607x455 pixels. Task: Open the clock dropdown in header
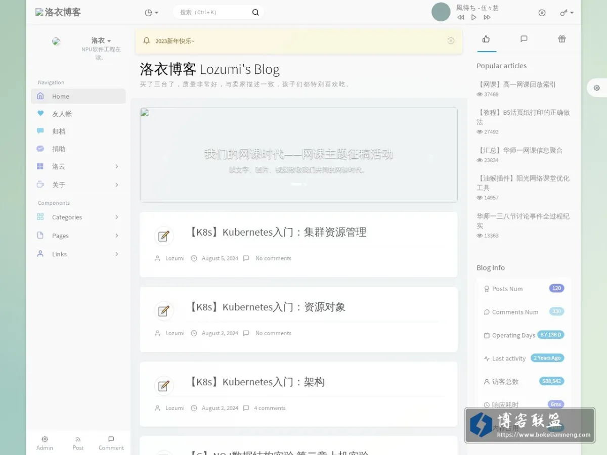click(151, 13)
